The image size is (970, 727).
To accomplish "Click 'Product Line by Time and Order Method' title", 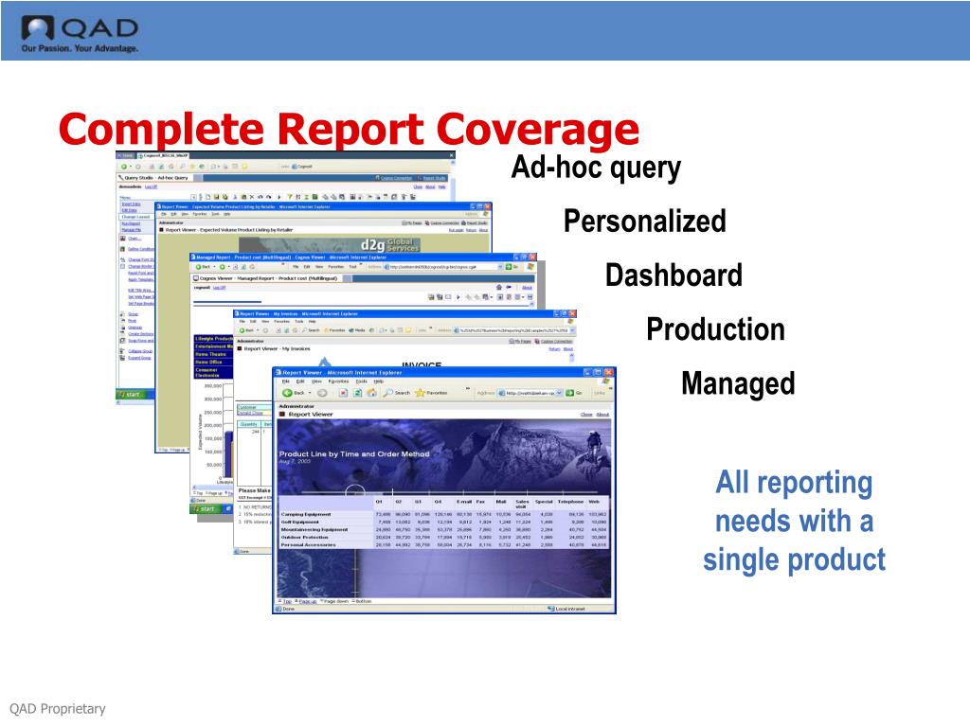I will [354, 453].
